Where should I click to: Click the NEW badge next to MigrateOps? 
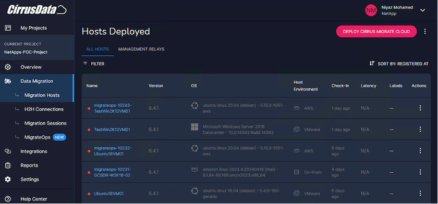point(59,137)
